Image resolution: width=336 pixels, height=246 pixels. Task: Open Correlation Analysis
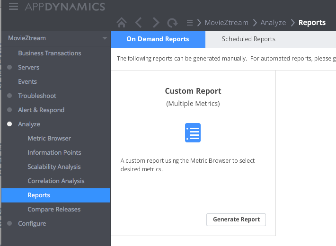coord(56,181)
